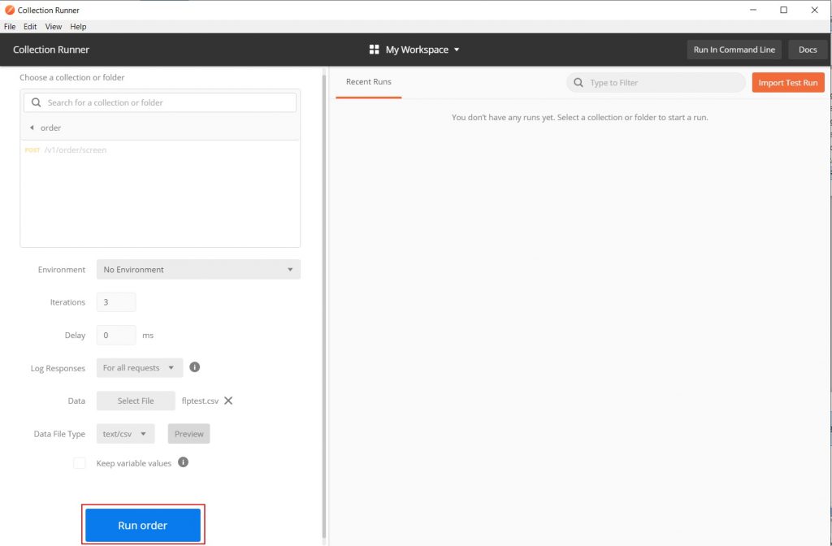
Task: Click the info icon beside Keep variable values
Action: coord(184,462)
